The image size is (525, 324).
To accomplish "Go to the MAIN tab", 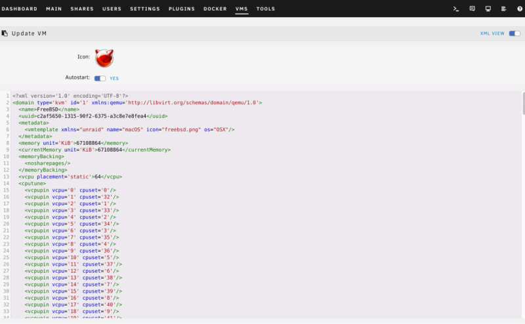I will [54, 9].
